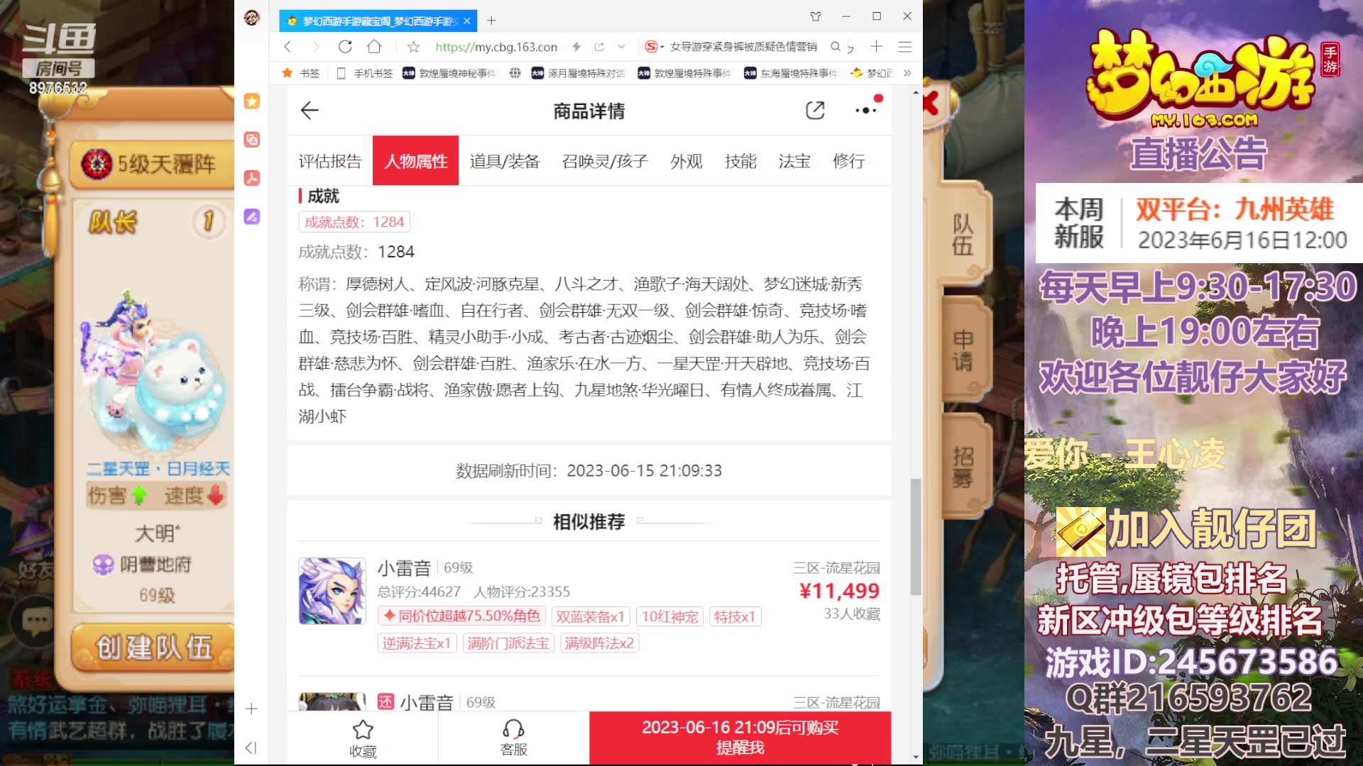
Task: Contact 客服 support headset icon
Action: [x=513, y=738]
